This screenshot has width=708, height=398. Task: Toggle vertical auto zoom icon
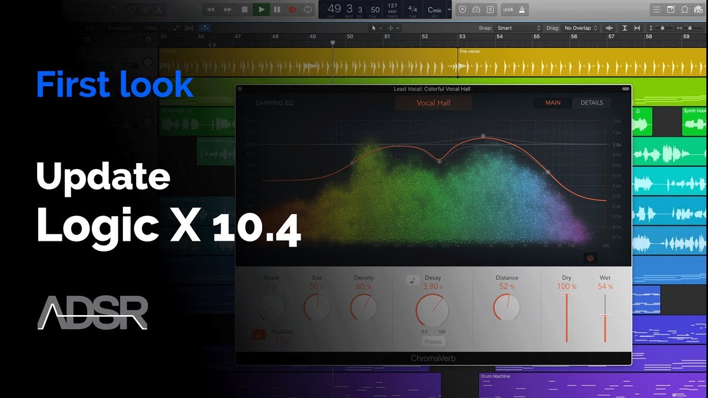pos(625,28)
